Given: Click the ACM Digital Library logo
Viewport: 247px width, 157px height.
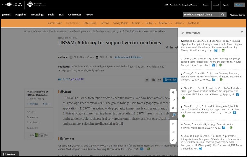Looking at the screenshot, I should click(12, 5).
